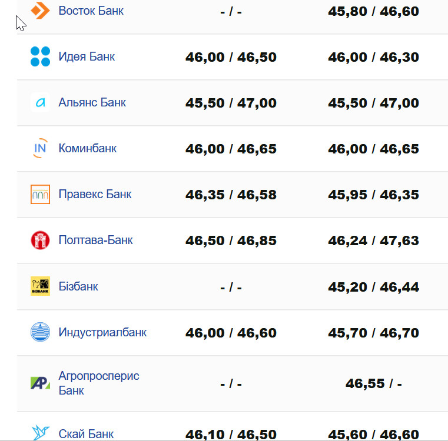The width and height of the screenshot is (448, 441).
Task: Open the Полтава-Банк link
Action: [x=96, y=240]
